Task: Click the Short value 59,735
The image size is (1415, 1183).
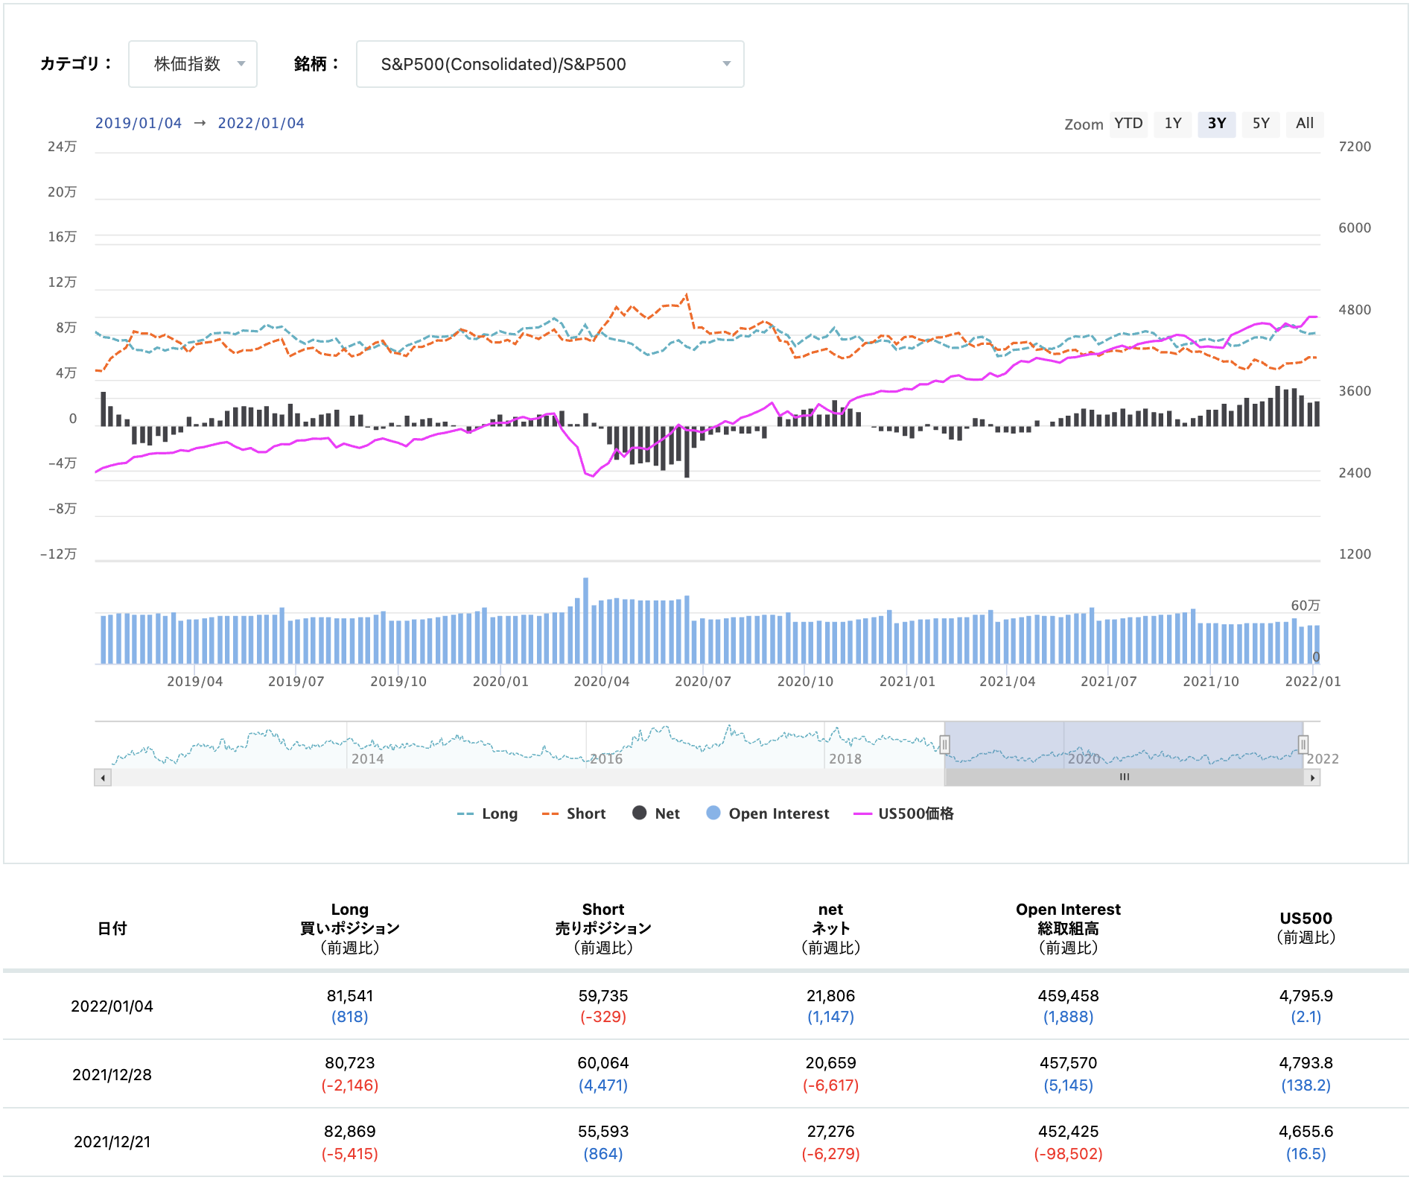Action: [x=603, y=996]
